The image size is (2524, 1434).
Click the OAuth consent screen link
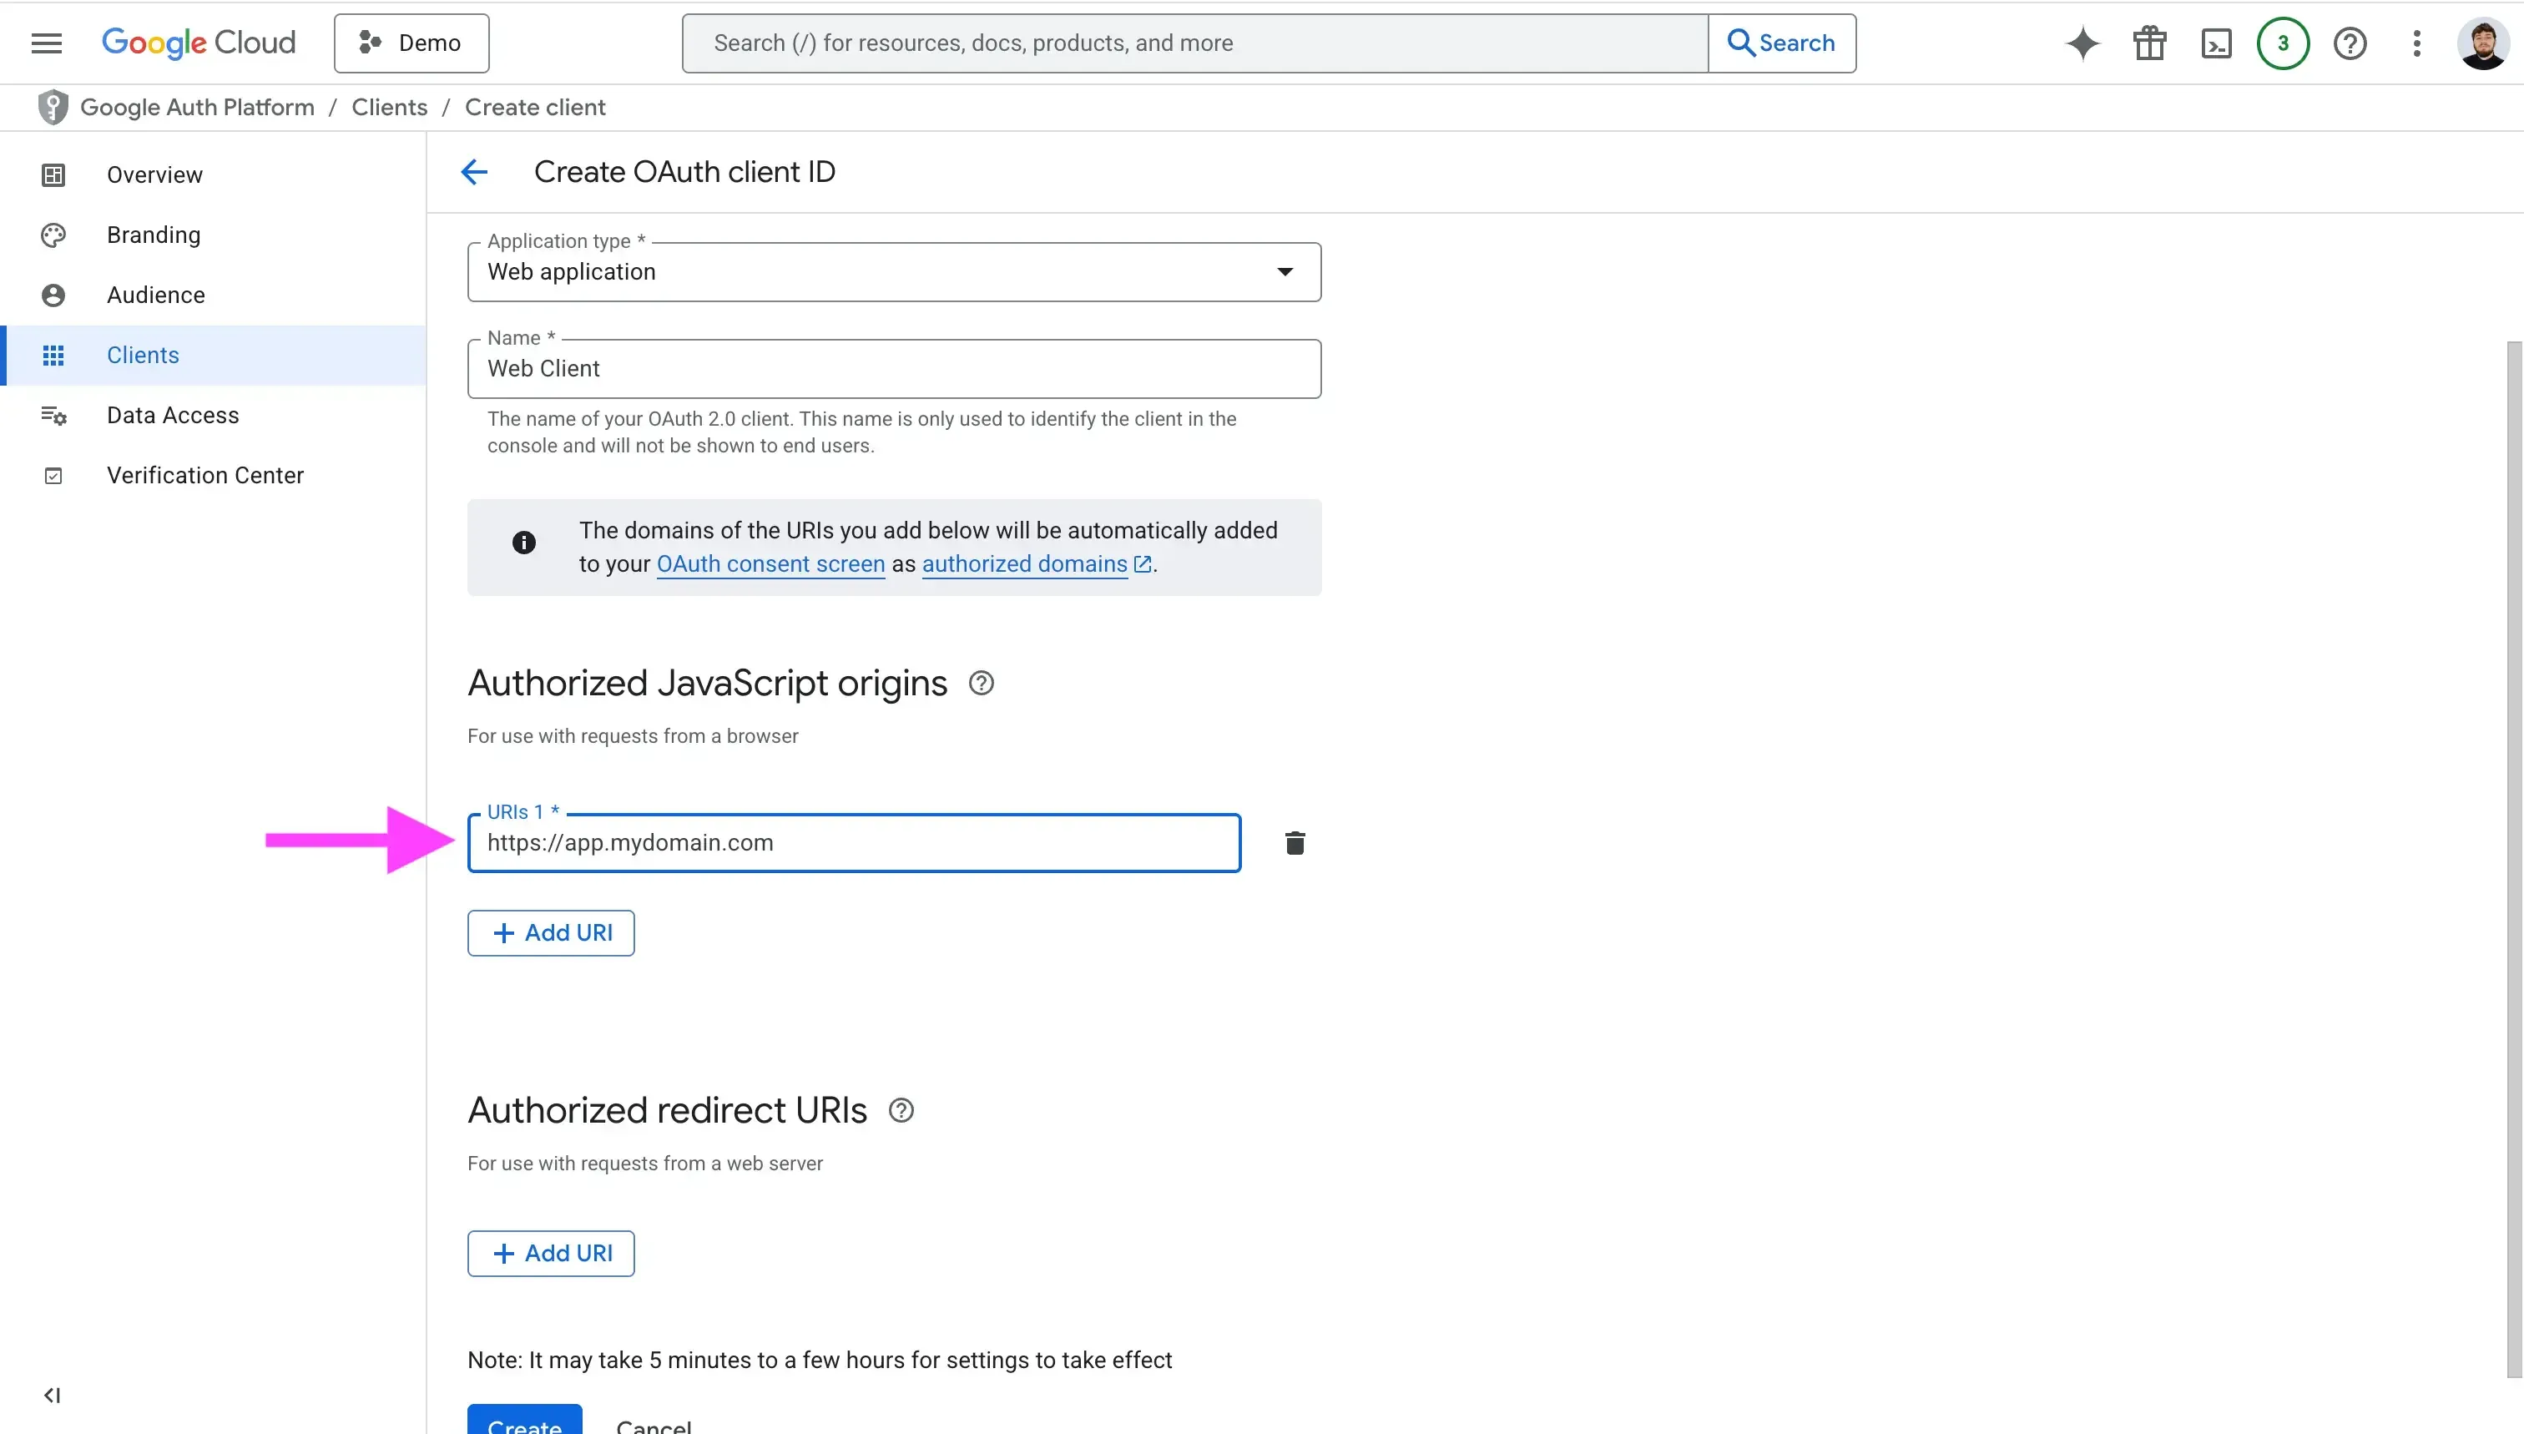pyautogui.click(x=770, y=563)
